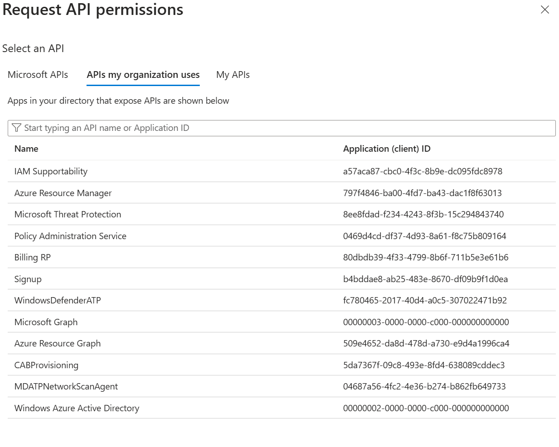Click ID 5da7367f-09c8-493e-8fd4-638089cddec3
Screen dimensions: 559x447
424,365
